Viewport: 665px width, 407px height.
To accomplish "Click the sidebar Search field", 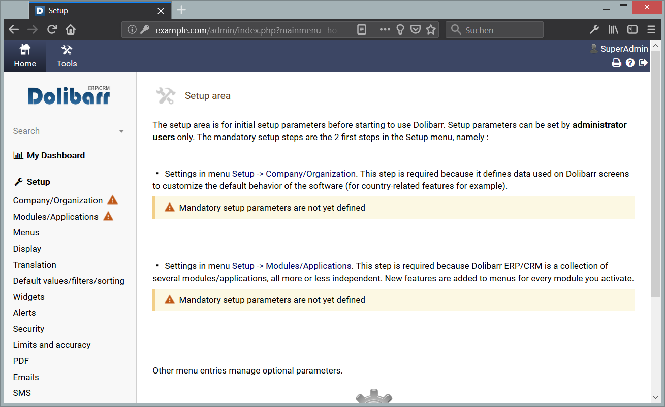I will (x=69, y=131).
